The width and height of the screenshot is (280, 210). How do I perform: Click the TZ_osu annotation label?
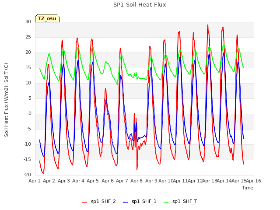(x=47, y=18)
